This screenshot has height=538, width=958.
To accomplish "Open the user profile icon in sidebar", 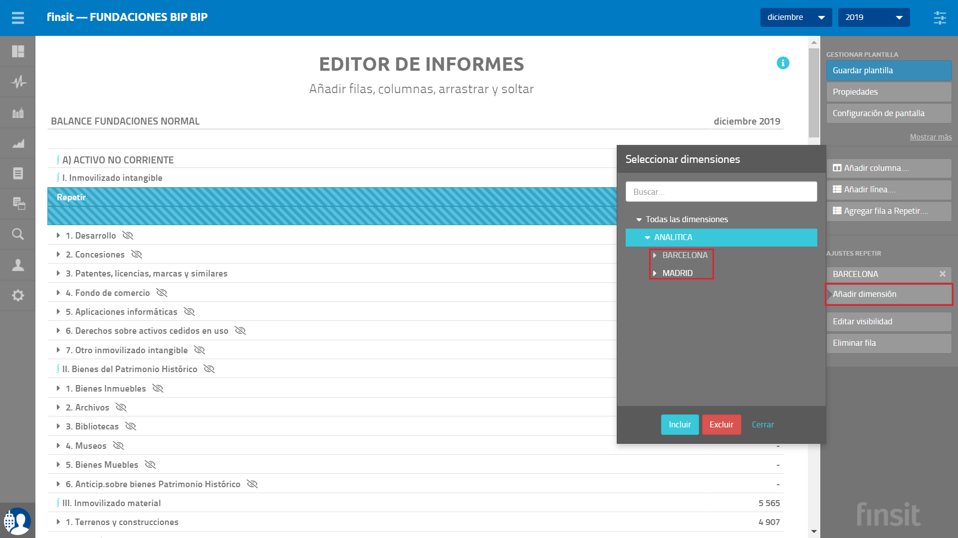I will click(x=18, y=265).
